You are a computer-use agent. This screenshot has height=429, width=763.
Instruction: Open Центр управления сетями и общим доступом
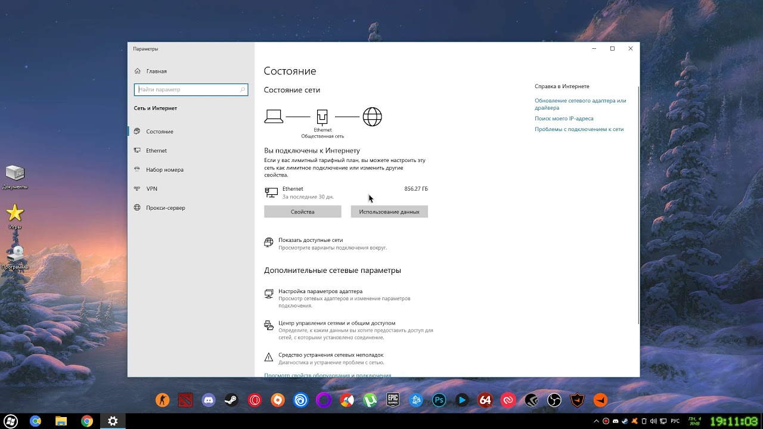(349, 330)
